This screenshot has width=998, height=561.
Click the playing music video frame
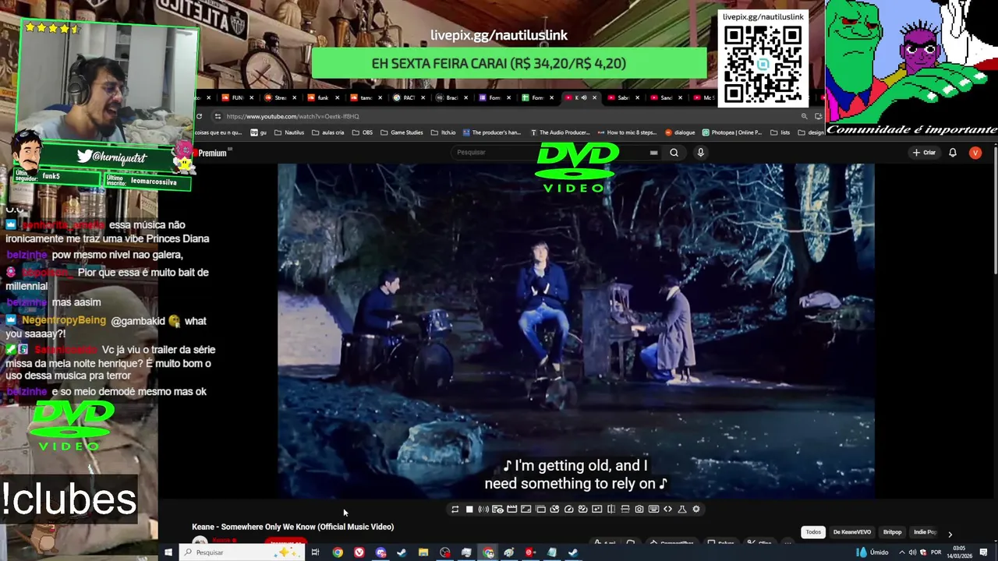pos(576,331)
